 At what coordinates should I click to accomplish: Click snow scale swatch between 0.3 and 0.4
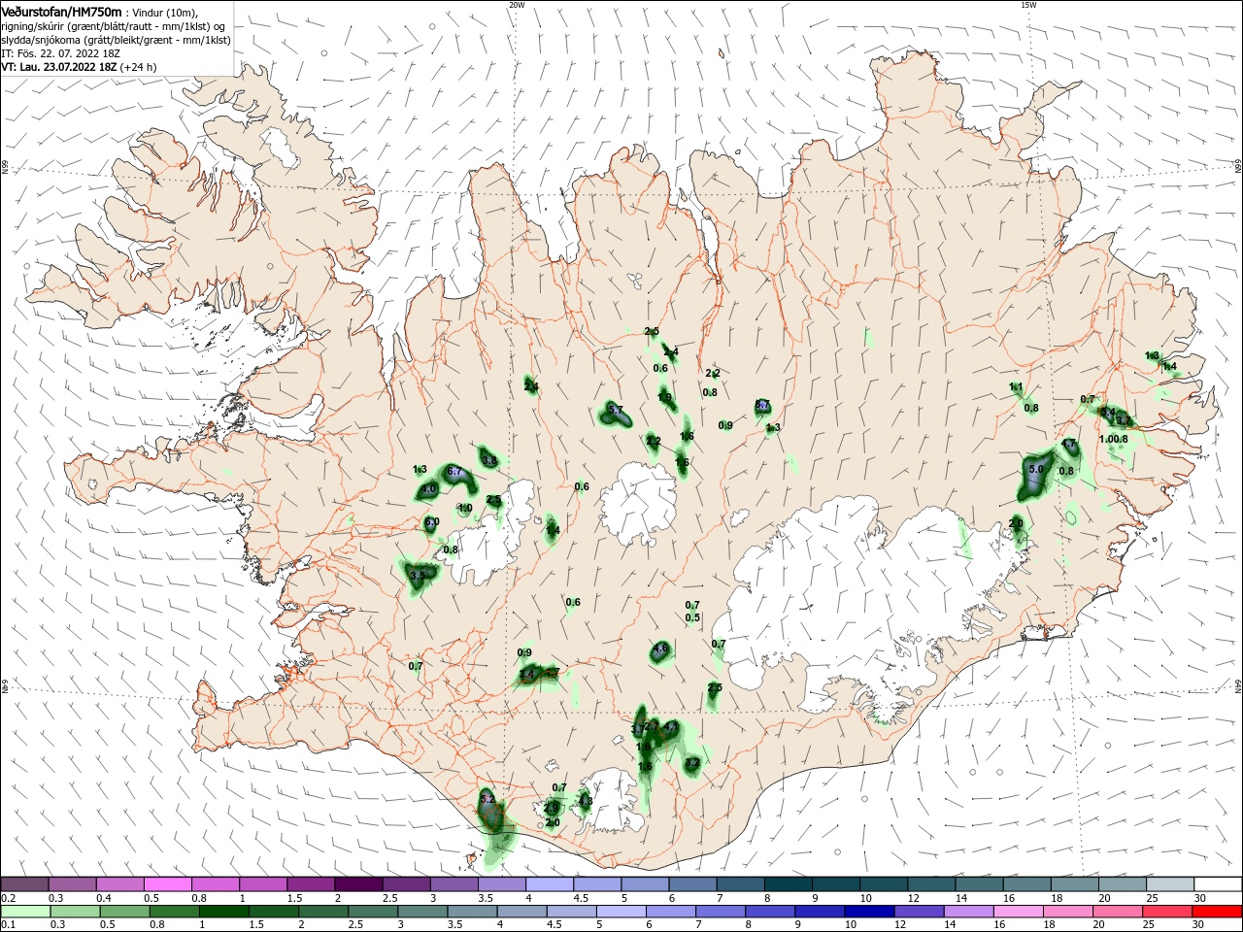point(72,884)
